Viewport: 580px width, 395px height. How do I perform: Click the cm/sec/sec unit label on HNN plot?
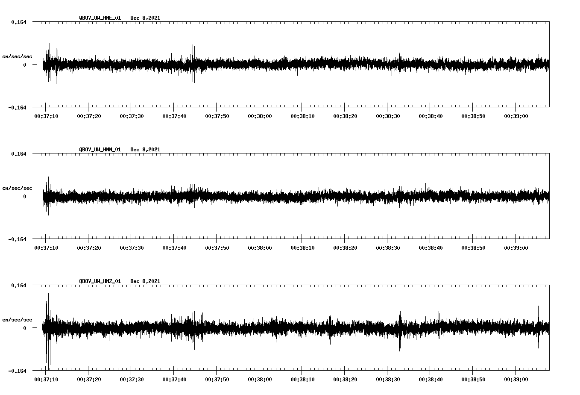click(17, 188)
